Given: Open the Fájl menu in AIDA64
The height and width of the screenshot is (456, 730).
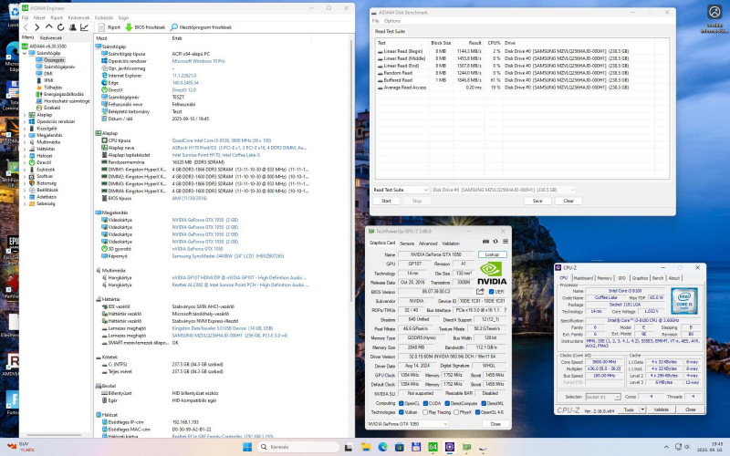Looking at the screenshot, I should coord(26,17).
